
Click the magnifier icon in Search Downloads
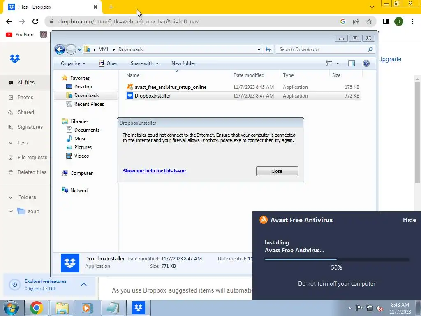pos(370,49)
